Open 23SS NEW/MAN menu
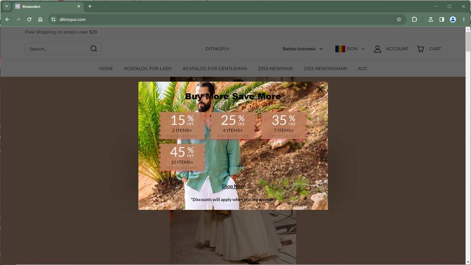This screenshot has height=265, width=471. tap(275, 69)
